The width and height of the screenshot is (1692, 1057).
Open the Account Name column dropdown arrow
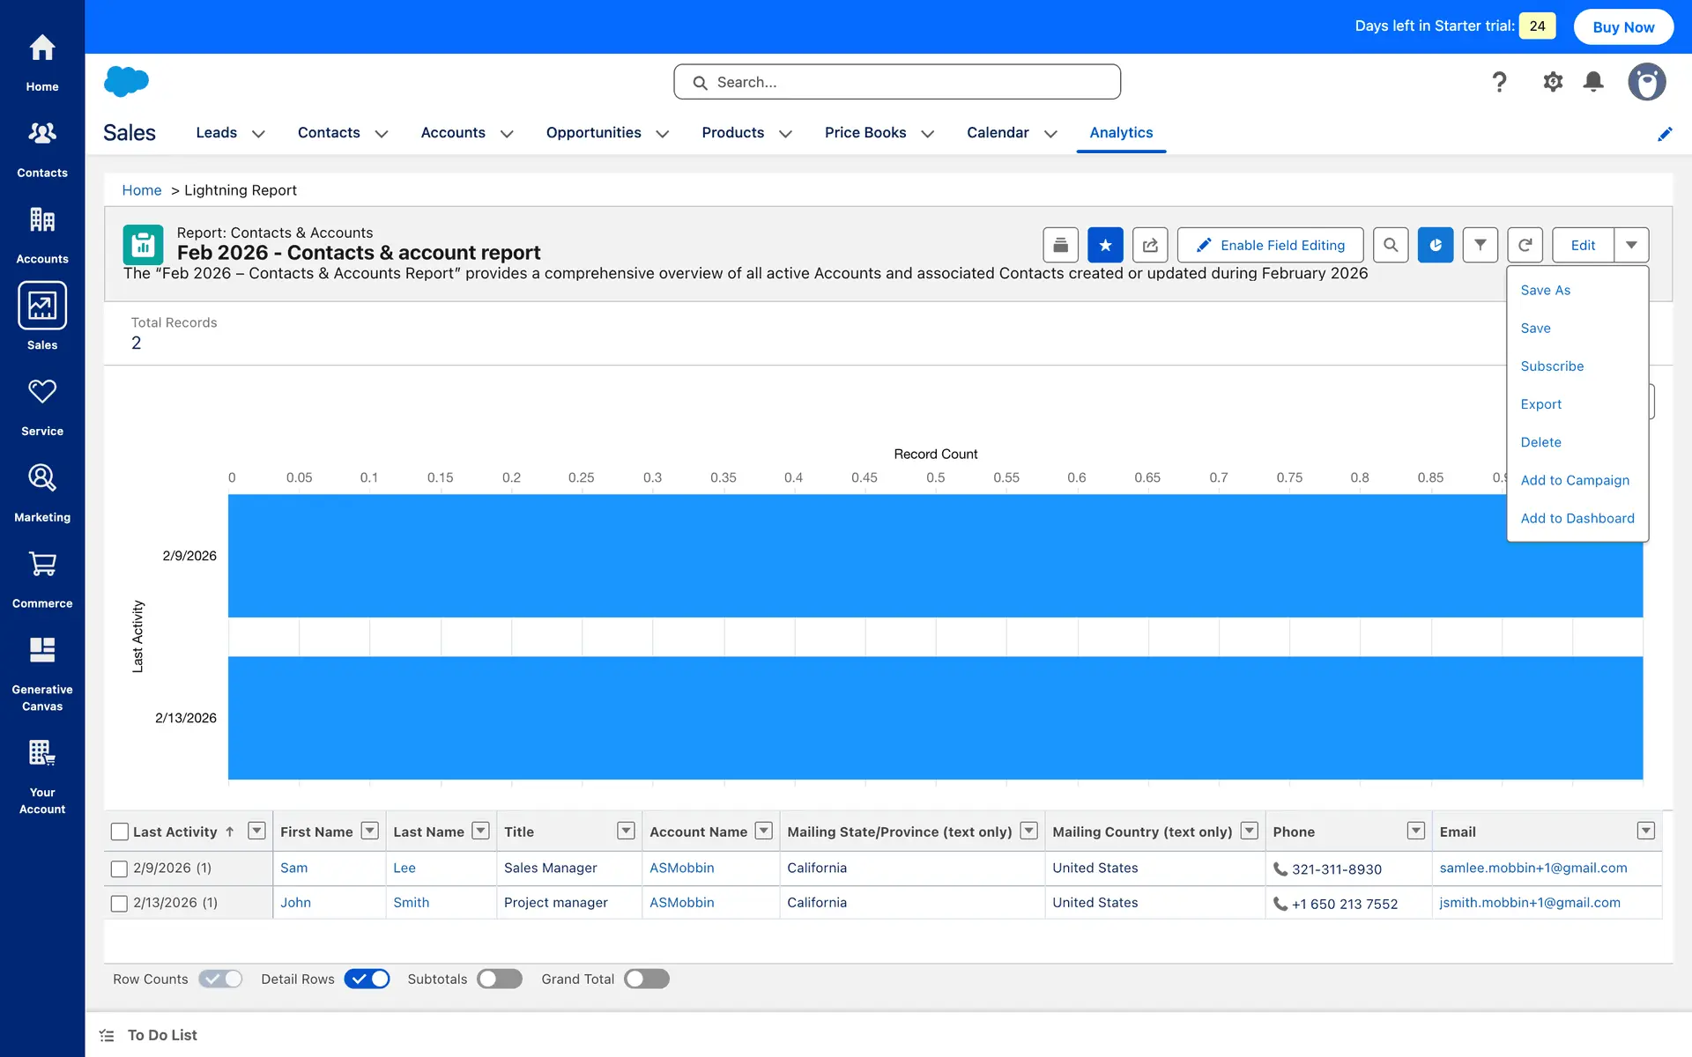(764, 831)
